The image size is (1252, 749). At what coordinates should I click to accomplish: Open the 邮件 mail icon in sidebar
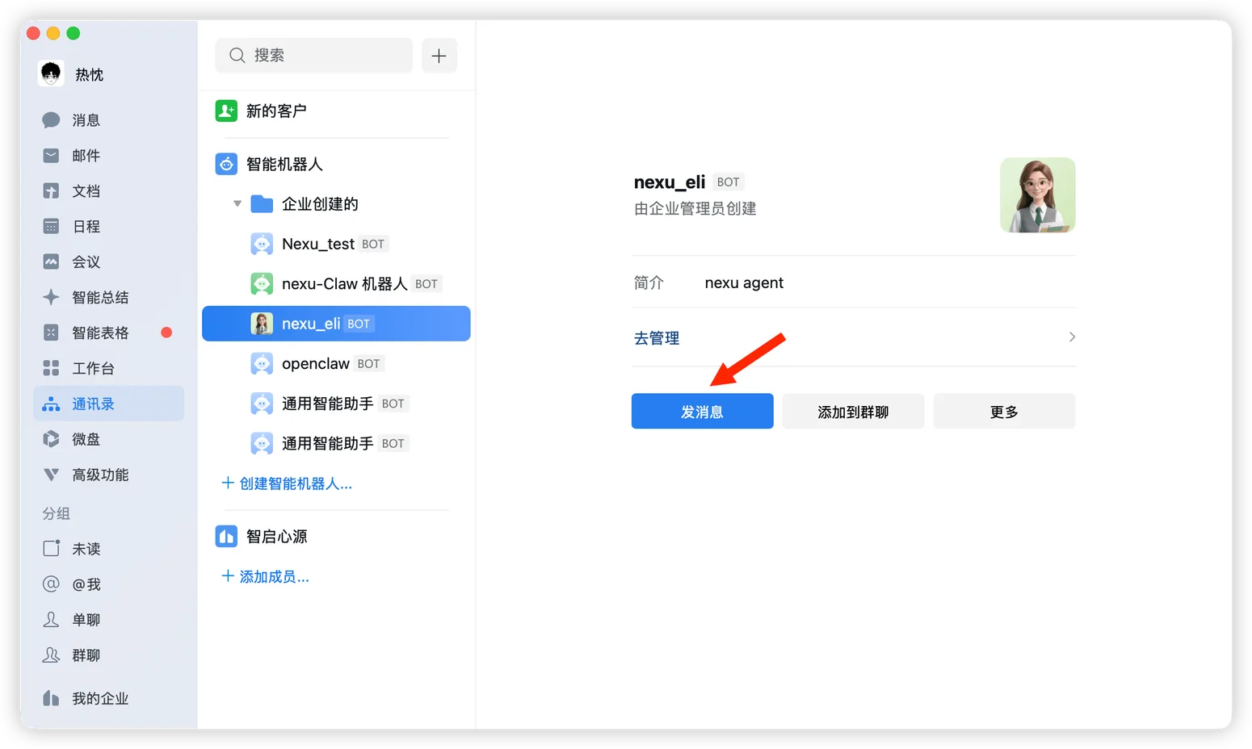(x=51, y=156)
